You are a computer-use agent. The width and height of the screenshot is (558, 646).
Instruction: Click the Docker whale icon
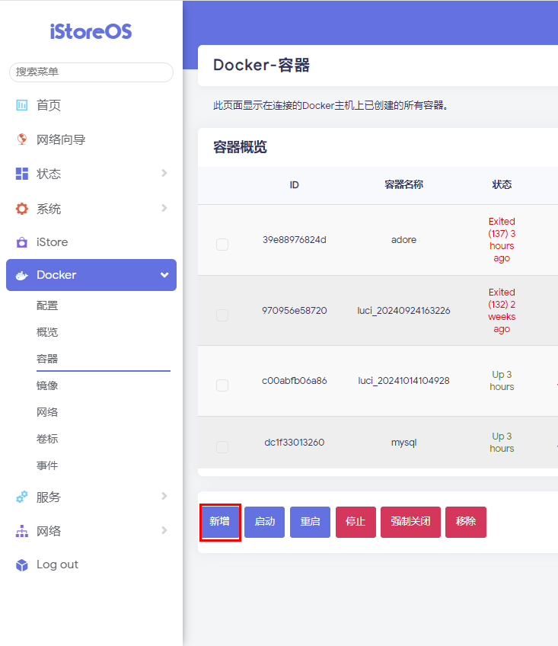coord(22,275)
